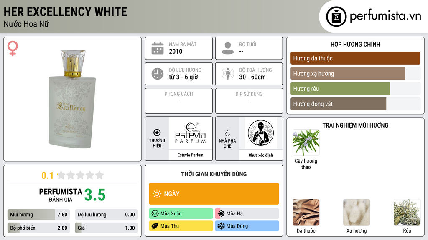Click the Xạ hương musk note image
Viewport: 428px width, 240px height.
click(357, 212)
